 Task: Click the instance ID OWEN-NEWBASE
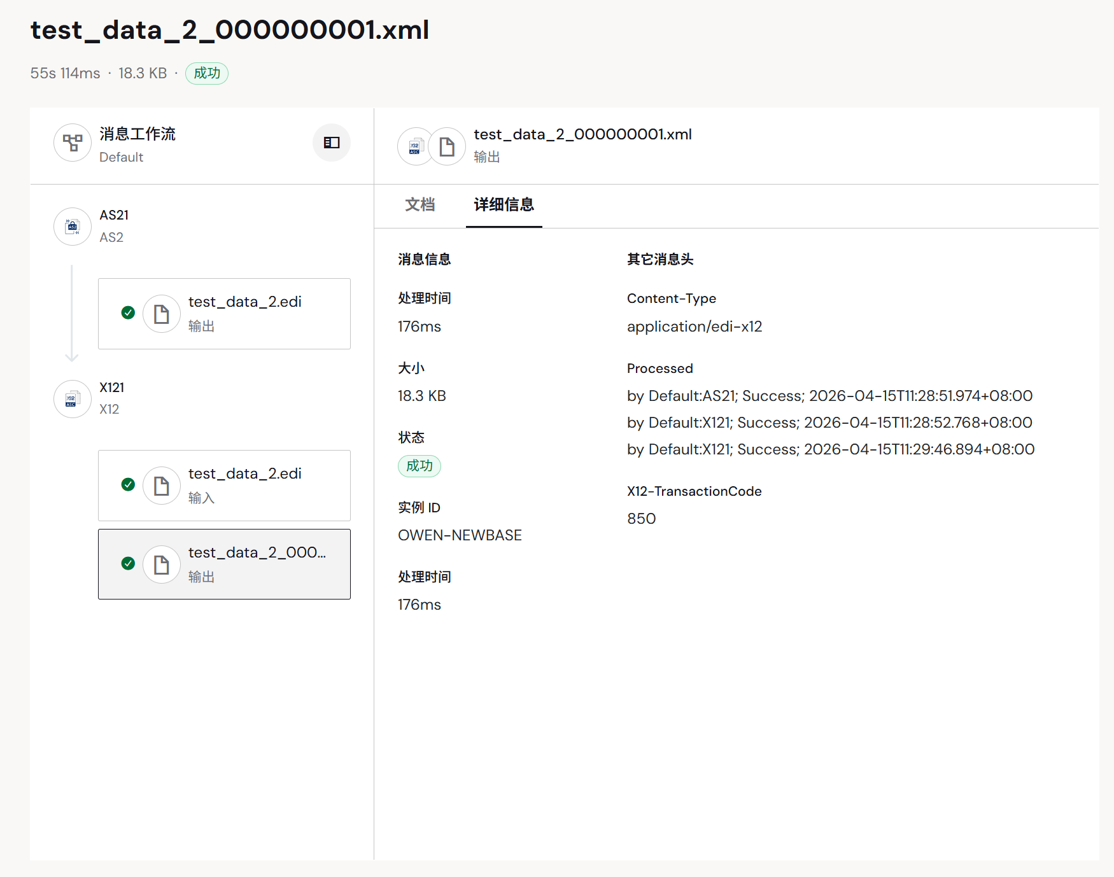pyautogui.click(x=460, y=535)
